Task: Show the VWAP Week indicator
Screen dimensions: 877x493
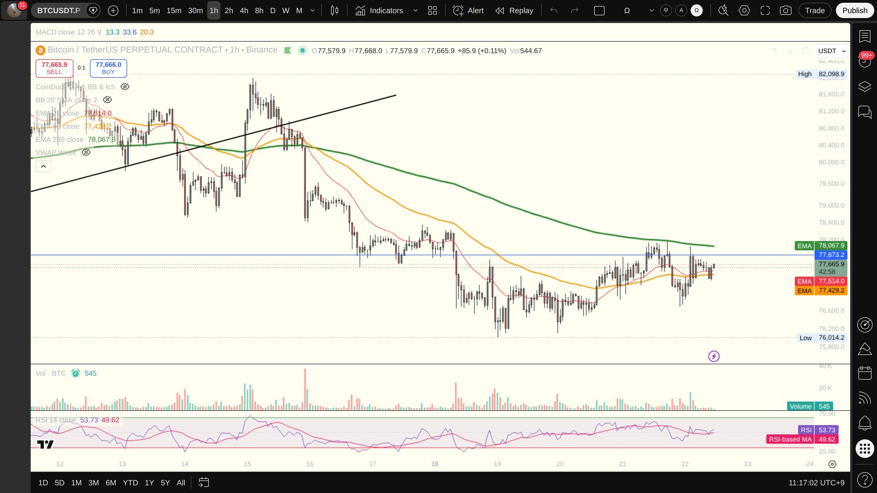Action: tap(86, 152)
